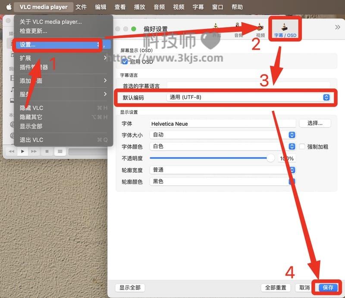Open the 查看 menu
Viewport: 345px width, 298px height.
click(x=120, y=7)
